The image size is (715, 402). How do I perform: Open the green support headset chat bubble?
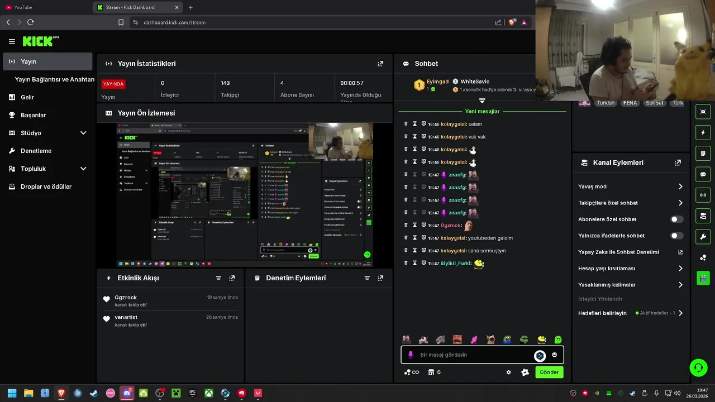[x=698, y=367]
